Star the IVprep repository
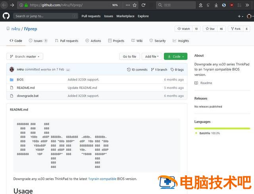 coord(210,29)
